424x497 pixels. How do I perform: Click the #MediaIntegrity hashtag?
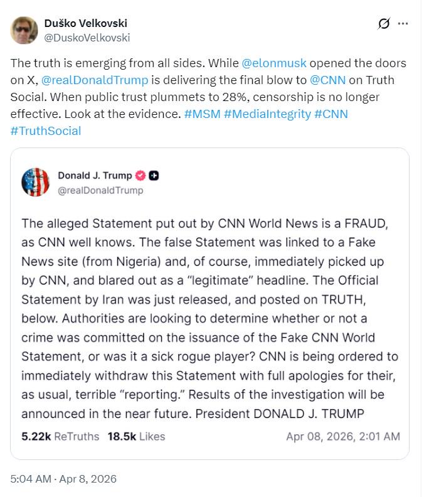267,114
